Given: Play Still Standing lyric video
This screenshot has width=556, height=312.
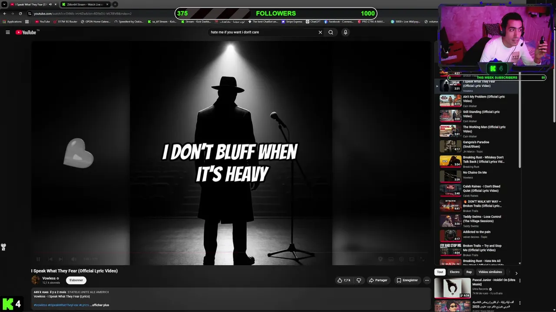Looking at the screenshot, I should pyautogui.click(x=477, y=116).
